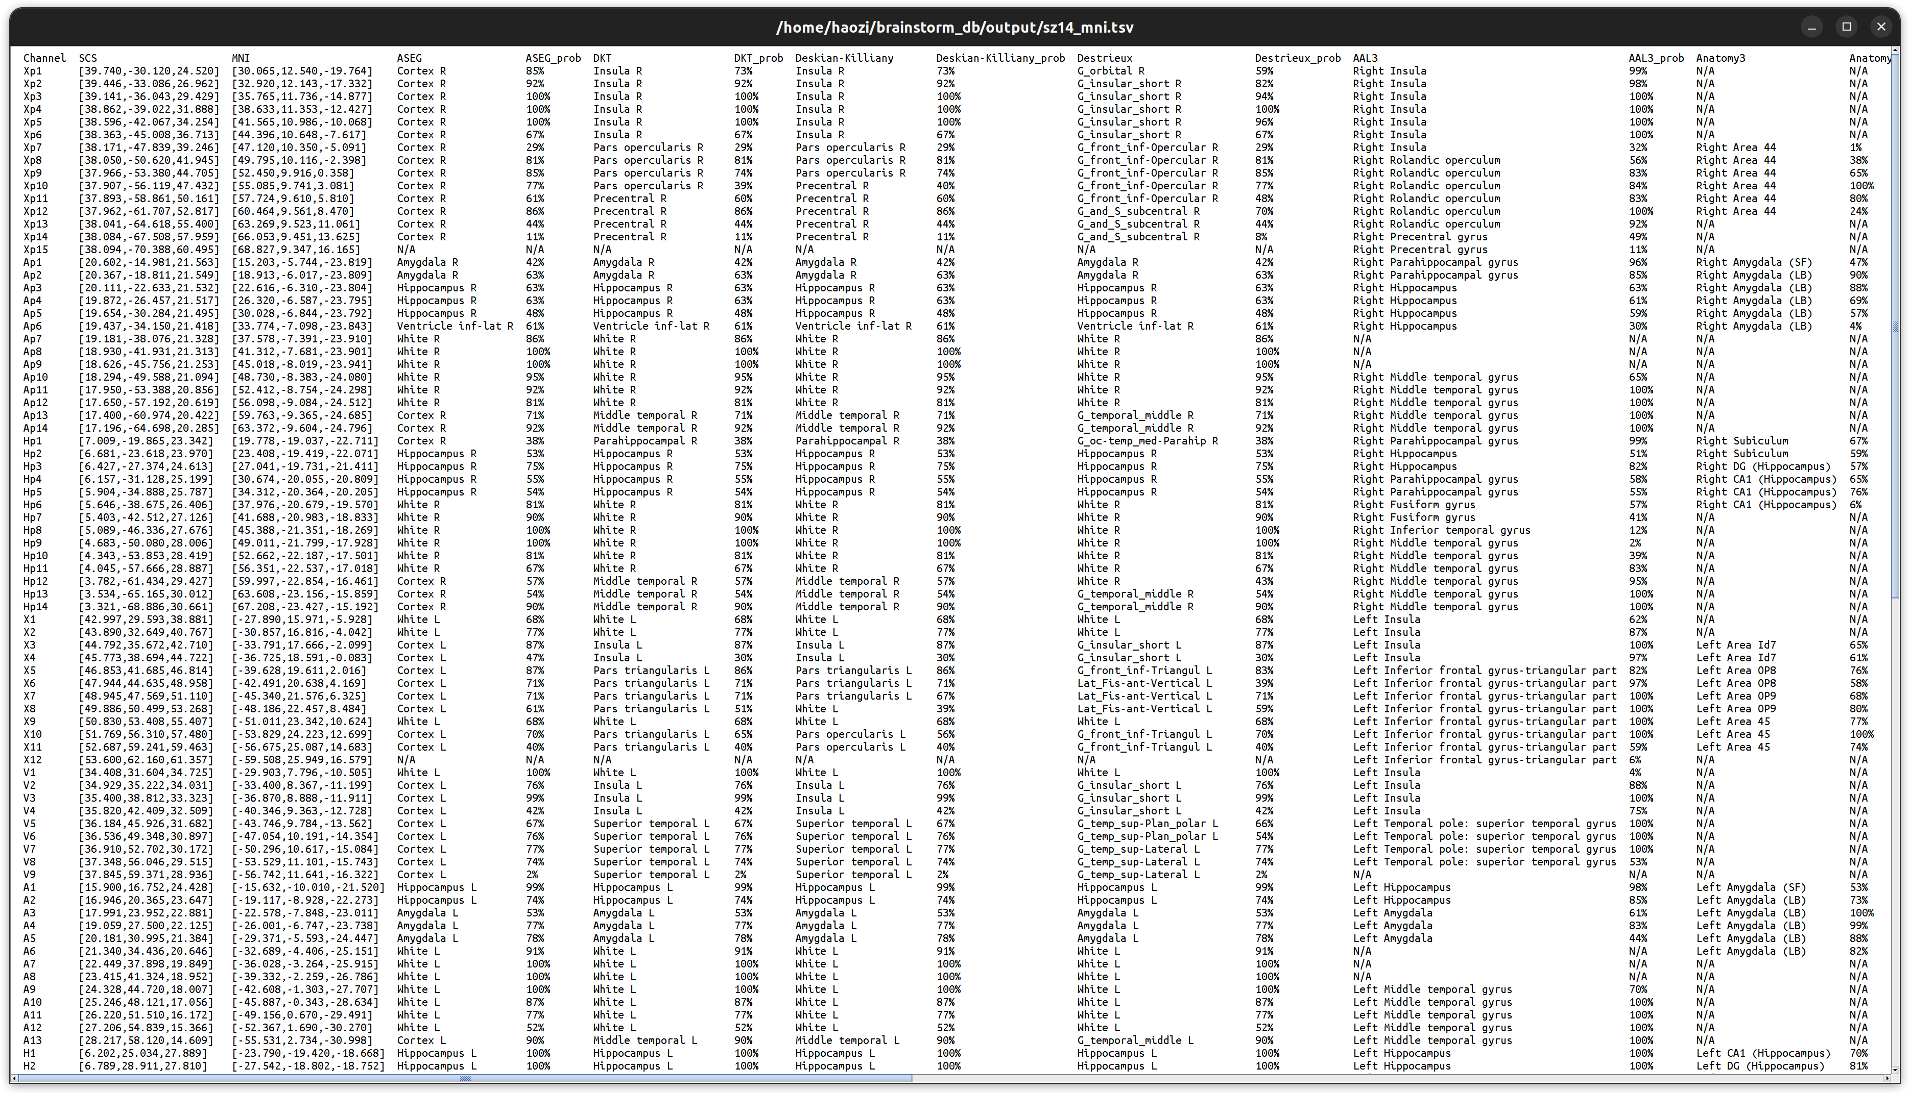Click the Destrieux_prob column header

[1297, 58]
